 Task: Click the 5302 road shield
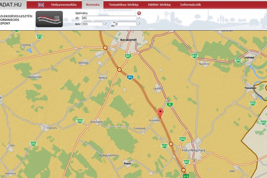80,121
